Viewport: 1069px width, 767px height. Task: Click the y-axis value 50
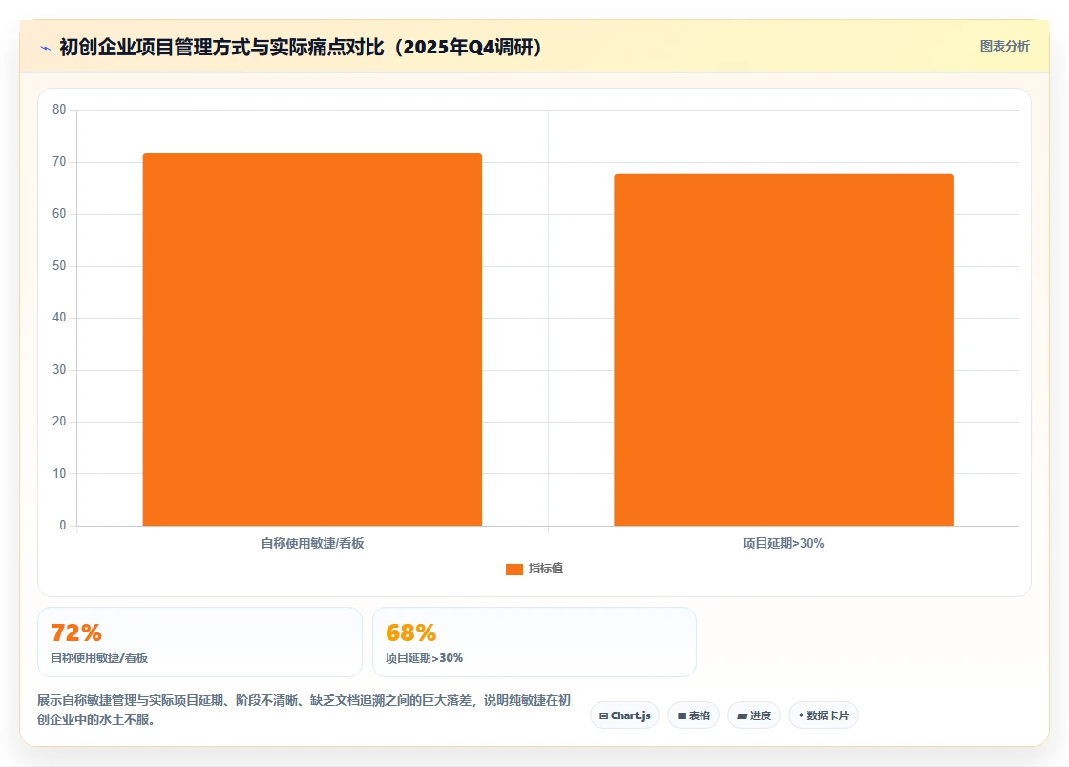click(x=59, y=265)
